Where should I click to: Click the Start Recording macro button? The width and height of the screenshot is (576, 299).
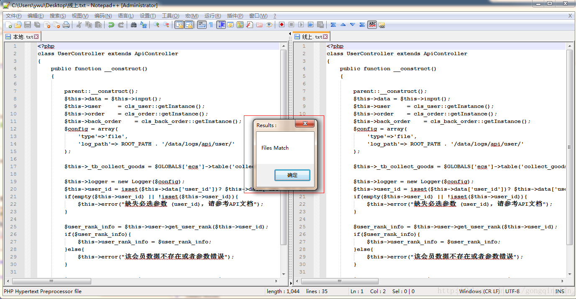coord(282,25)
